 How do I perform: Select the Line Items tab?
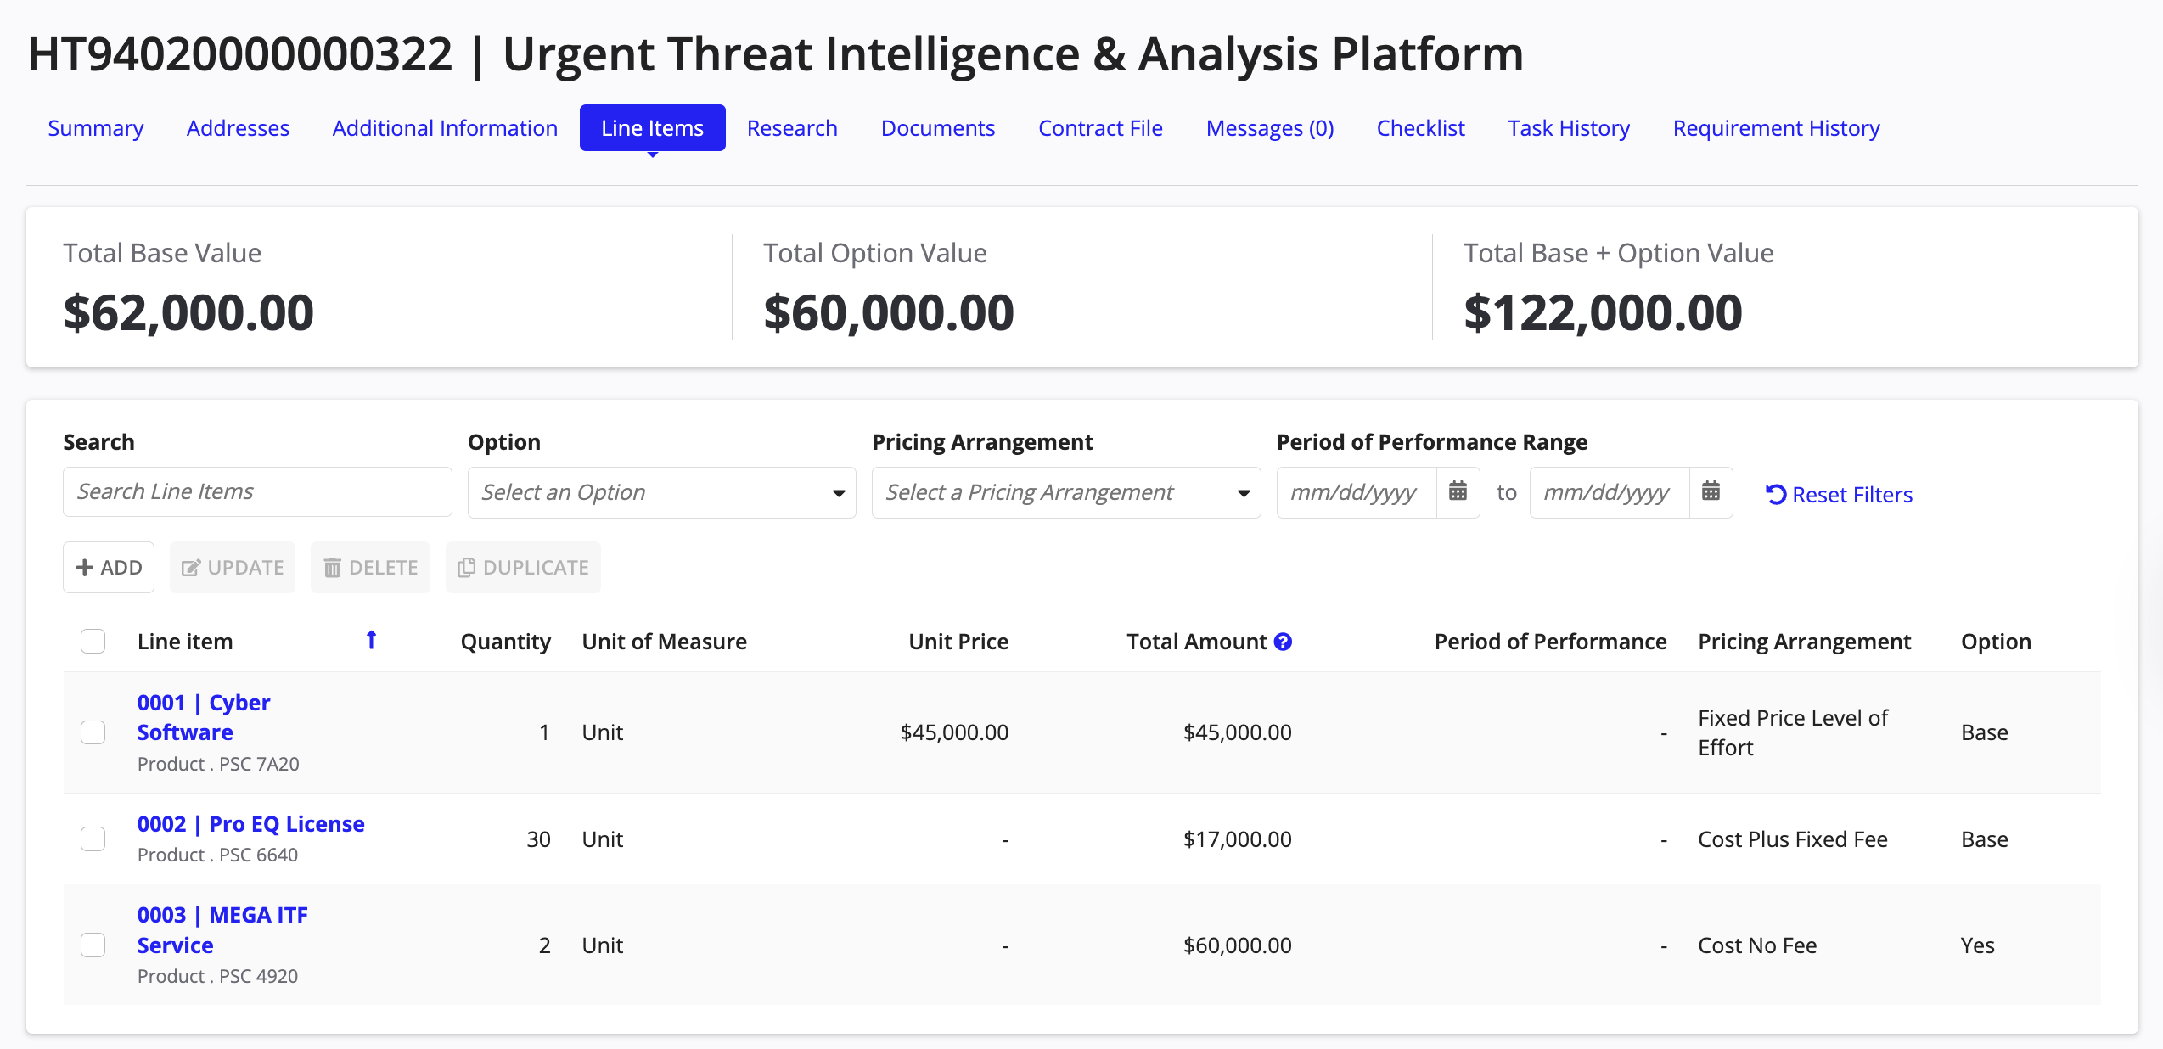(x=652, y=128)
